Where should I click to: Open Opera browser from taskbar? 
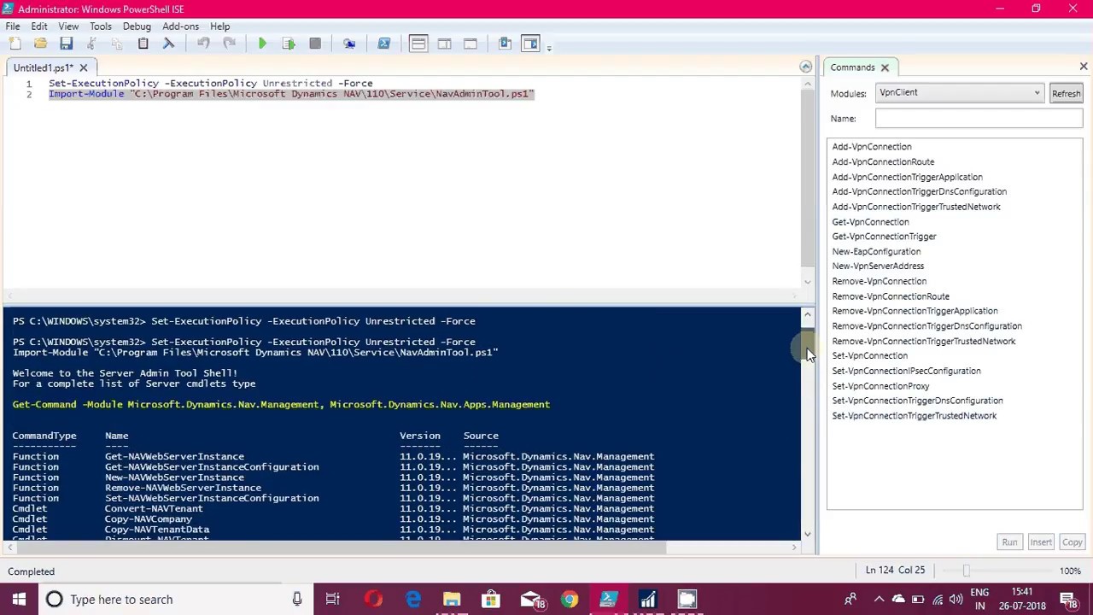pyautogui.click(x=373, y=600)
